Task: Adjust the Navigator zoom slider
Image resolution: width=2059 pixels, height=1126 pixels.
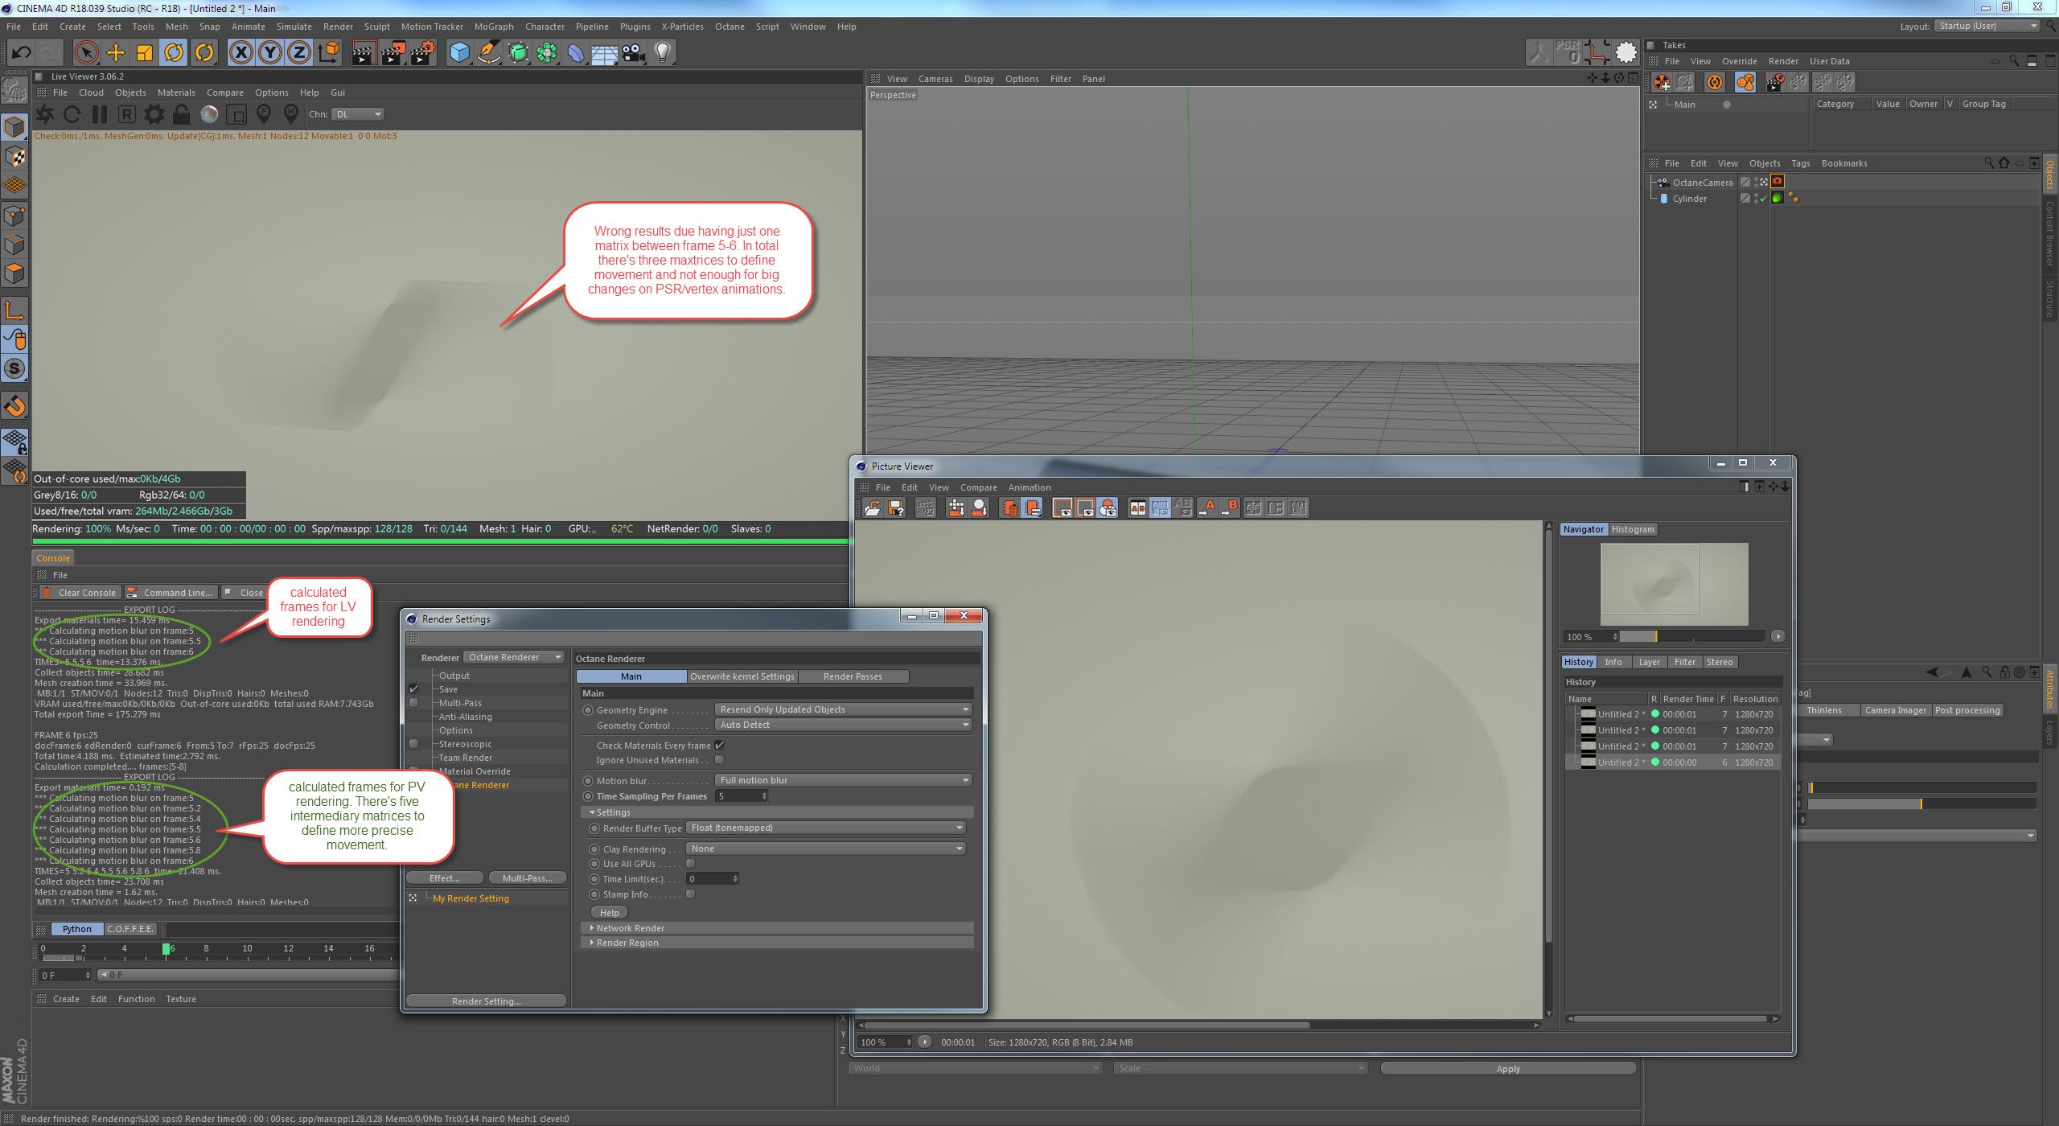Action: click(x=1655, y=636)
